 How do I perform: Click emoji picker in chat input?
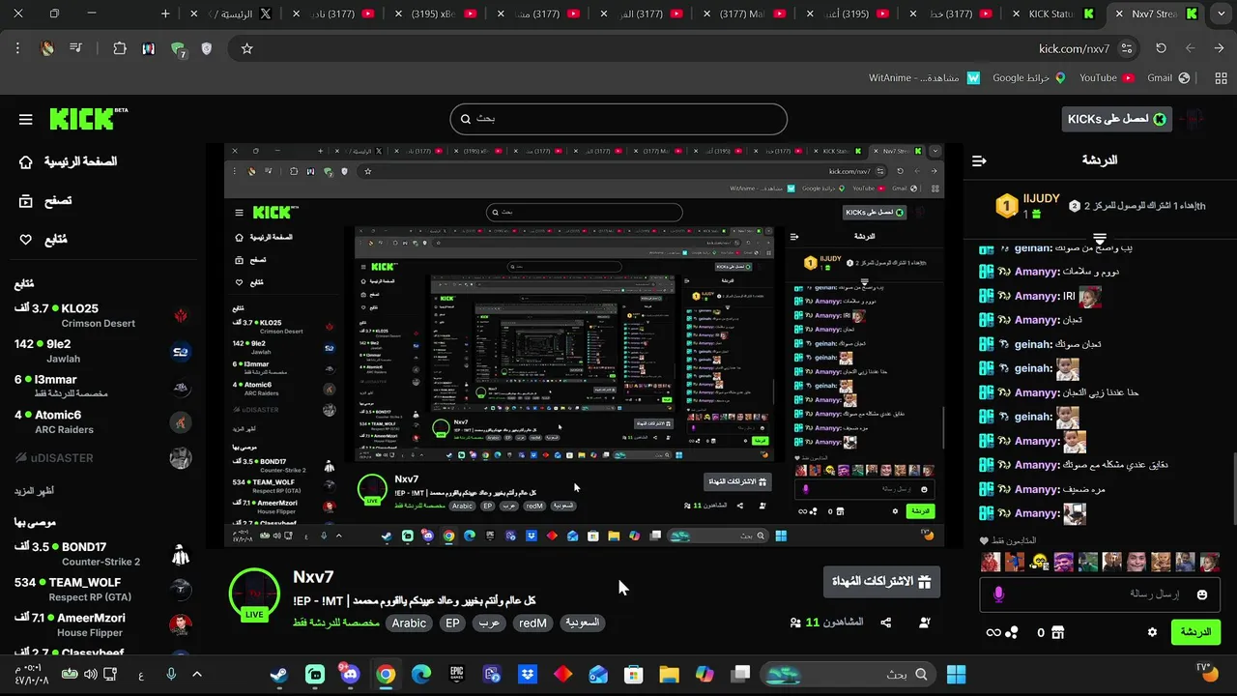point(1202,594)
